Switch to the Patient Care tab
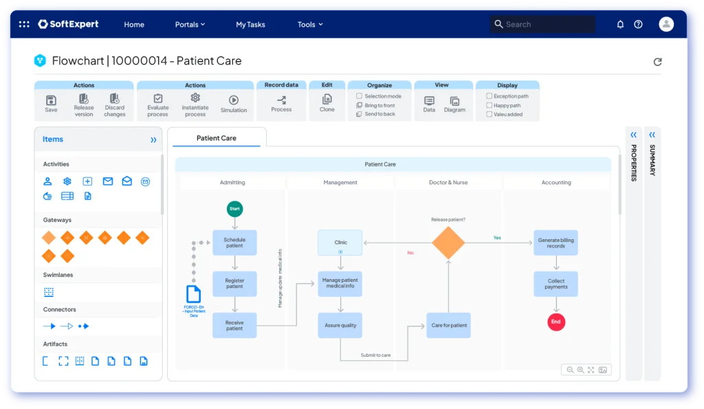 pos(217,137)
